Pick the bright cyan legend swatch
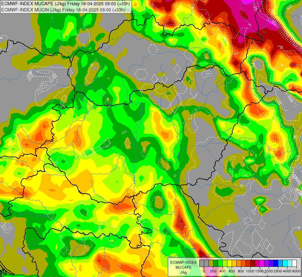 [x=285, y=263]
